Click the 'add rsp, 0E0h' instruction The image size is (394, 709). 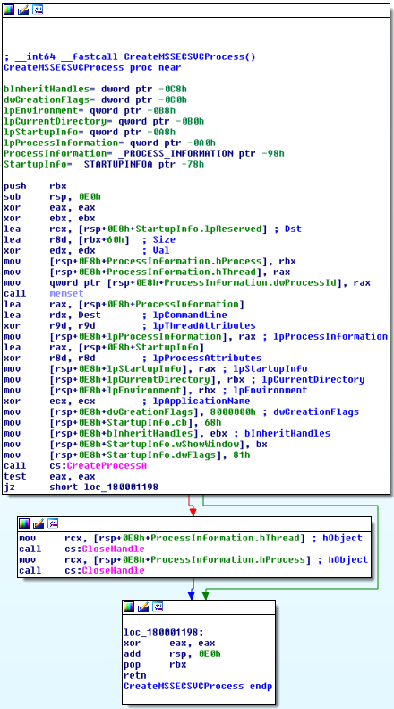(172, 653)
